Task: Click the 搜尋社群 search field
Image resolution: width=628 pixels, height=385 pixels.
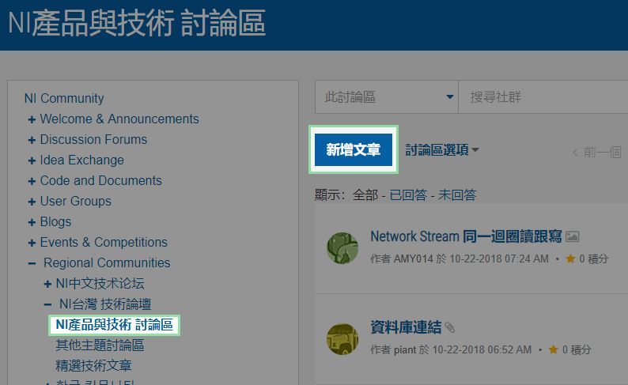Action: tap(543, 97)
